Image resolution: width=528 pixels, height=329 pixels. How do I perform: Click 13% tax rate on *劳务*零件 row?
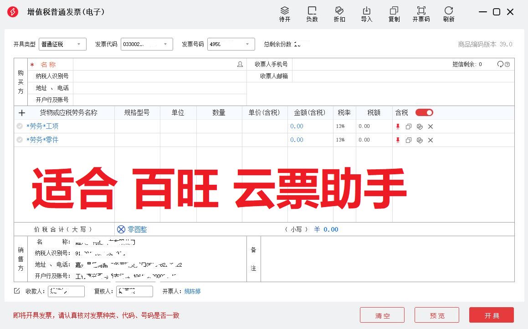tap(340, 140)
